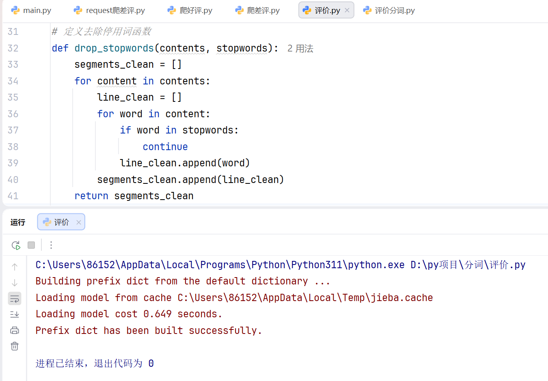Click 'if word in stopwords:' on line 37
Screen dimensions: 548x381
tap(179, 130)
